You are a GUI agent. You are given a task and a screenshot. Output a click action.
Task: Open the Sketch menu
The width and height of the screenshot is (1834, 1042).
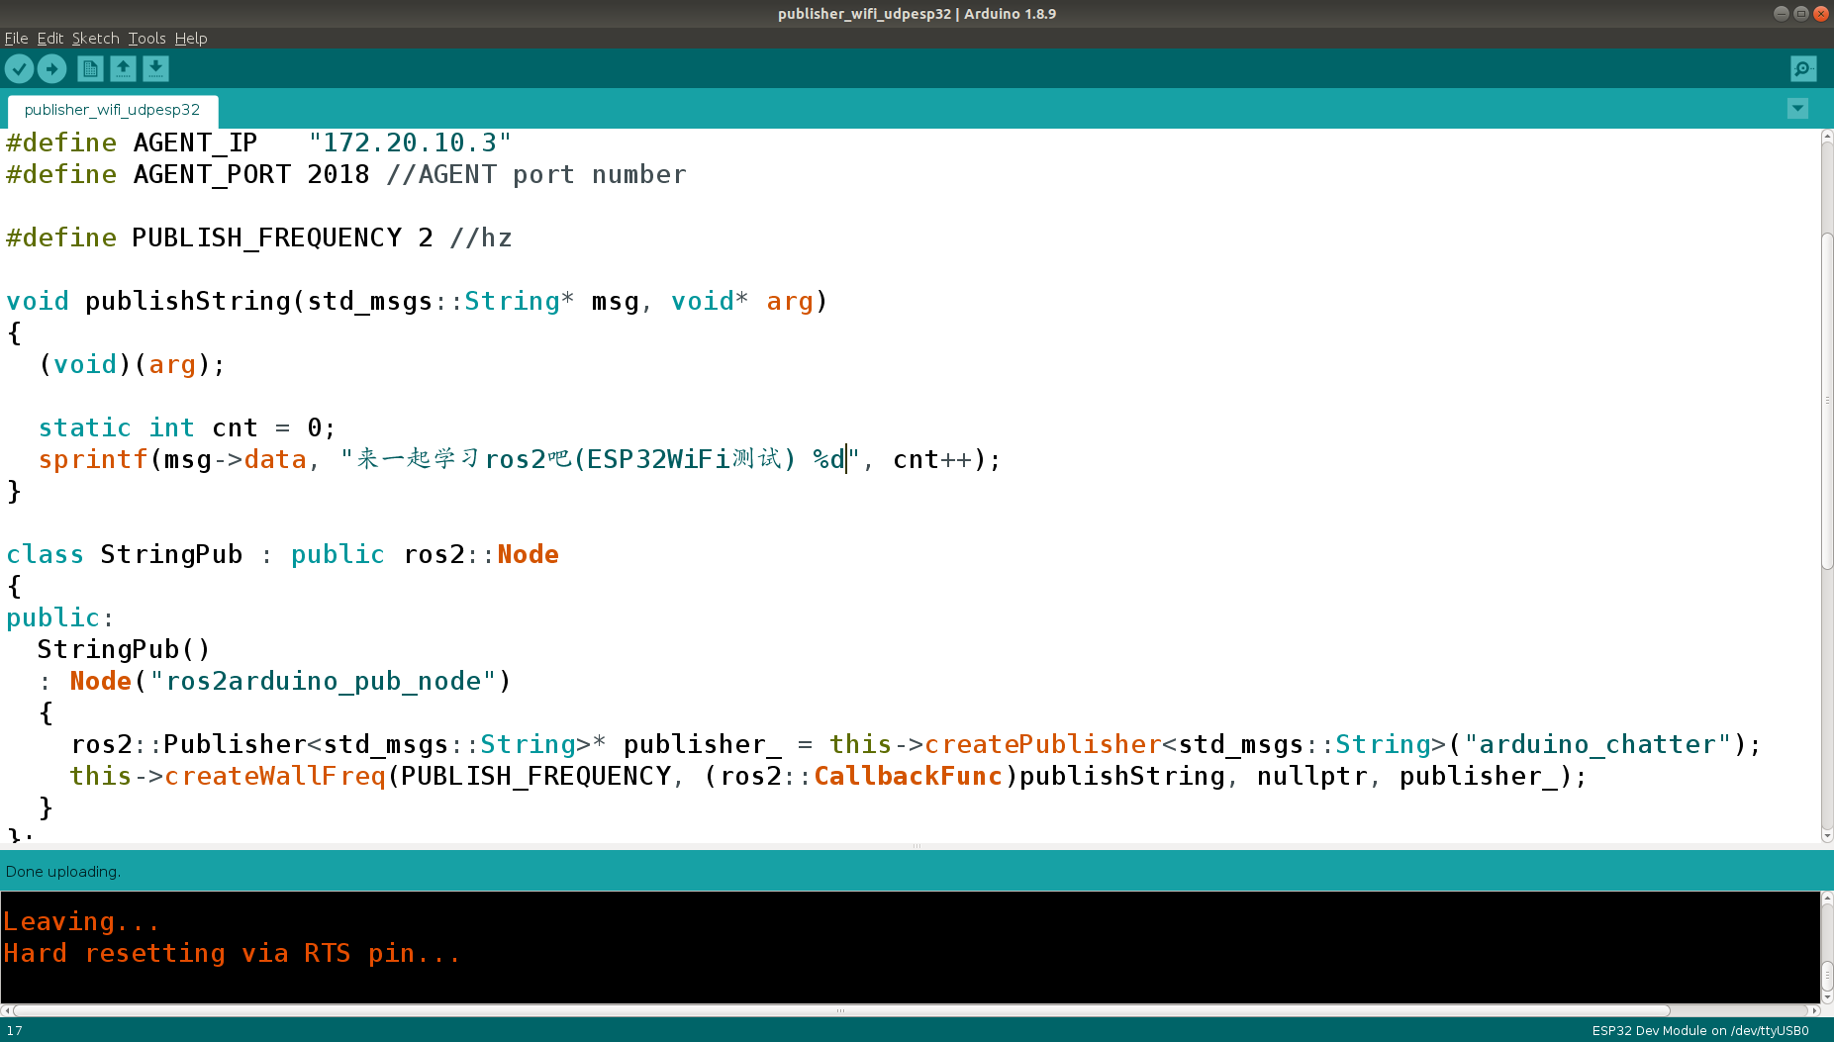[95, 39]
